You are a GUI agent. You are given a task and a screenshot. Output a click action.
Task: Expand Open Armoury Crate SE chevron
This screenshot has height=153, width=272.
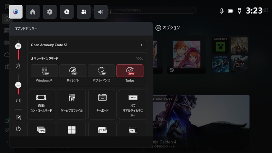[x=141, y=45]
